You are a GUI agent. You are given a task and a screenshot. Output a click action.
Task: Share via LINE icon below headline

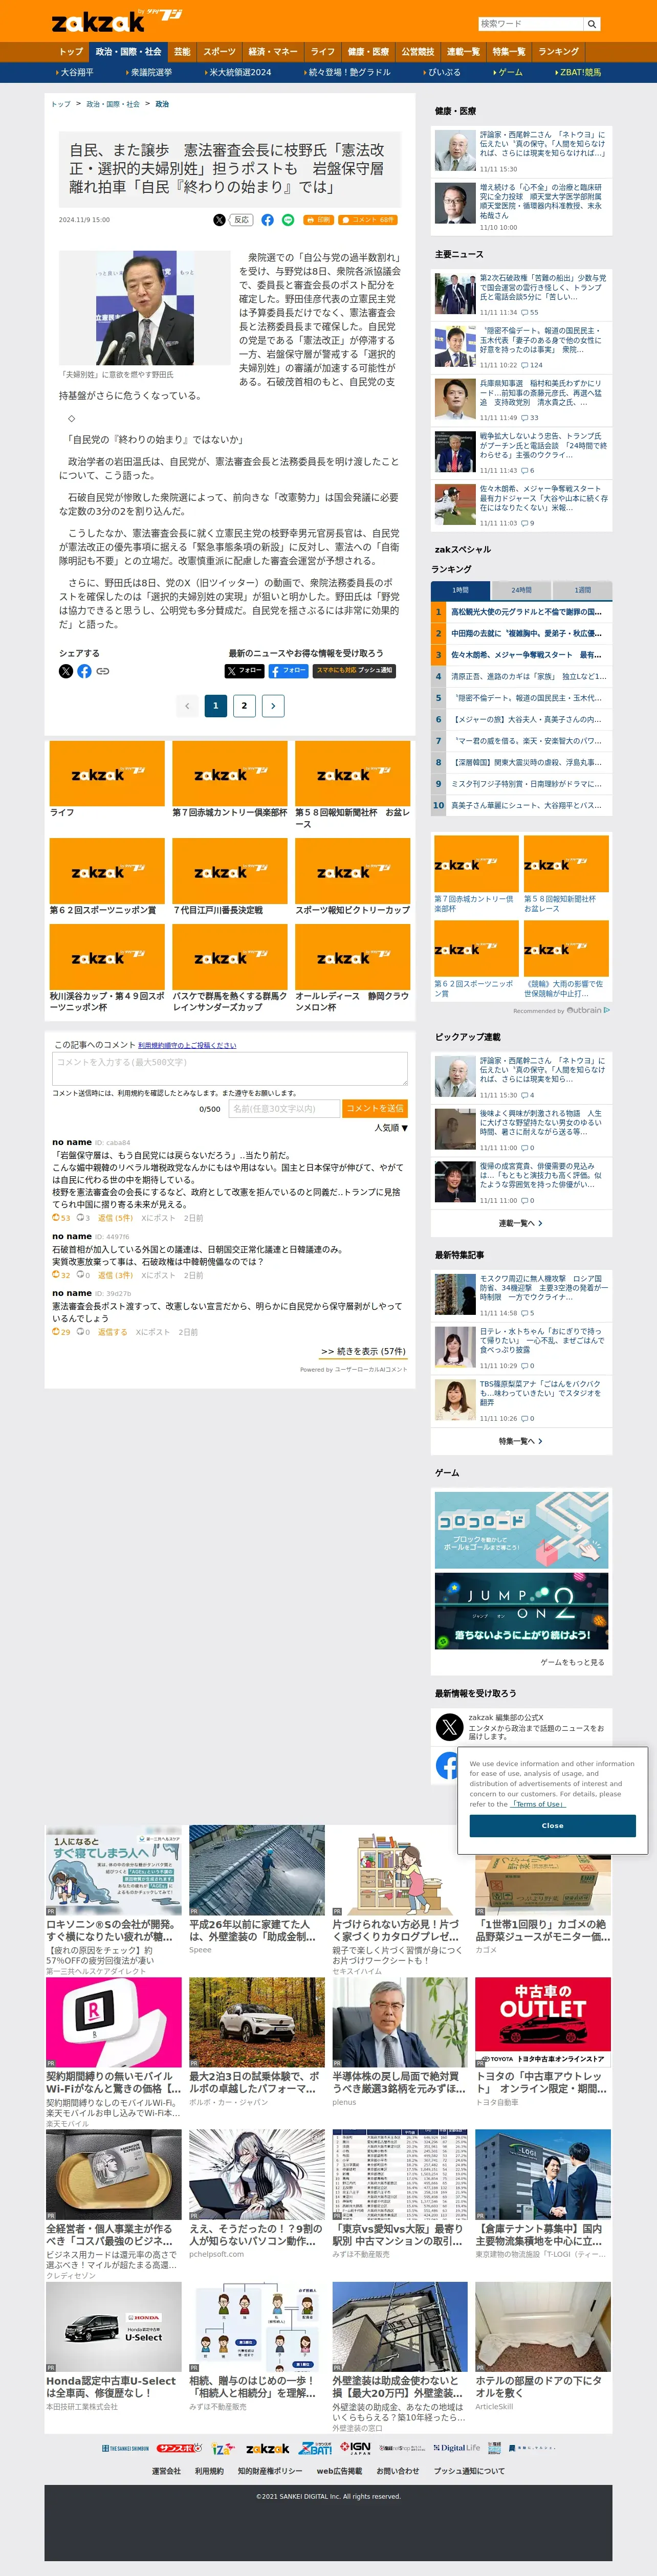pos(288,220)
